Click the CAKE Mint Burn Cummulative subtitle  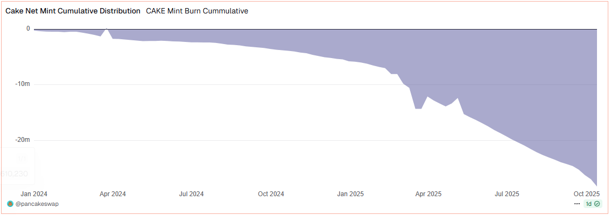pyautogui.click(x=197, y=11)
